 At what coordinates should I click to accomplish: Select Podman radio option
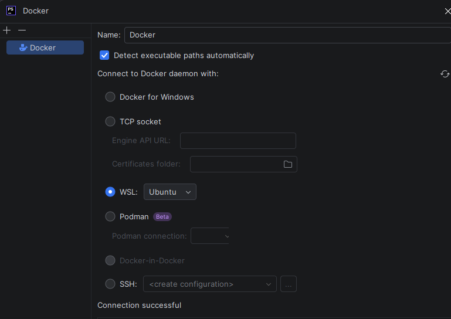click(110, 216)
